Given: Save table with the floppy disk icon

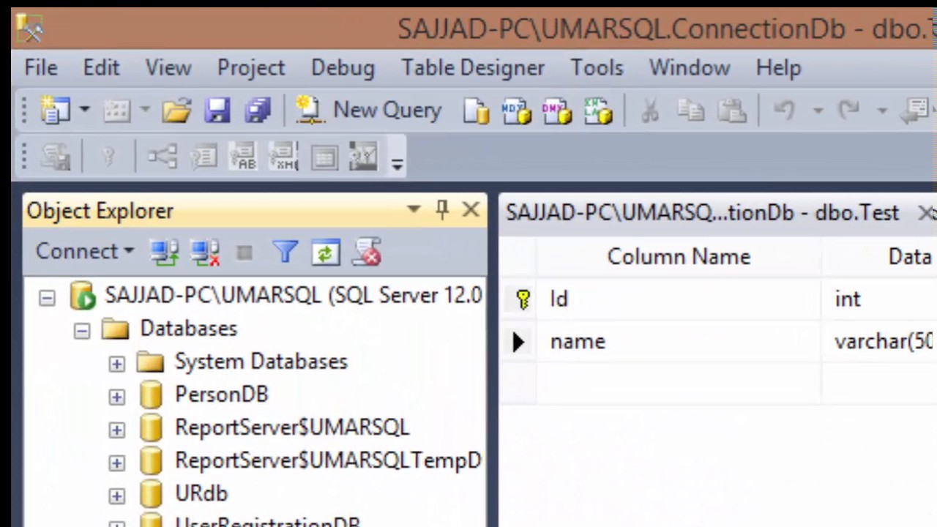Looking at the screenshot, I should pyautogui.click(x=217, y=111).
